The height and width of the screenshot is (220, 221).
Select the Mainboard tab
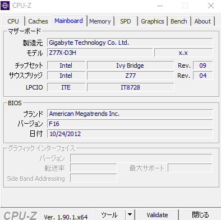[68, 21]
